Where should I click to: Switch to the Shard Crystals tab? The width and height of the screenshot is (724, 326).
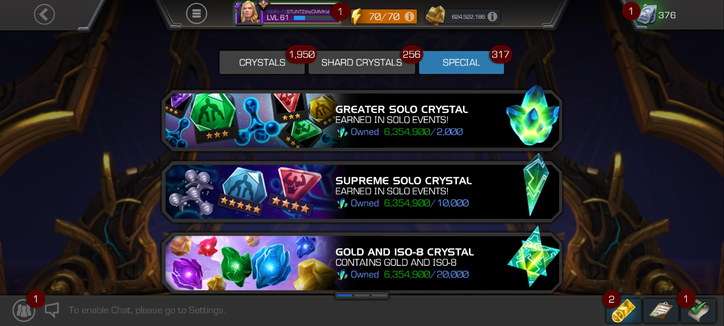pyautogui.click(x=361, y=62)
